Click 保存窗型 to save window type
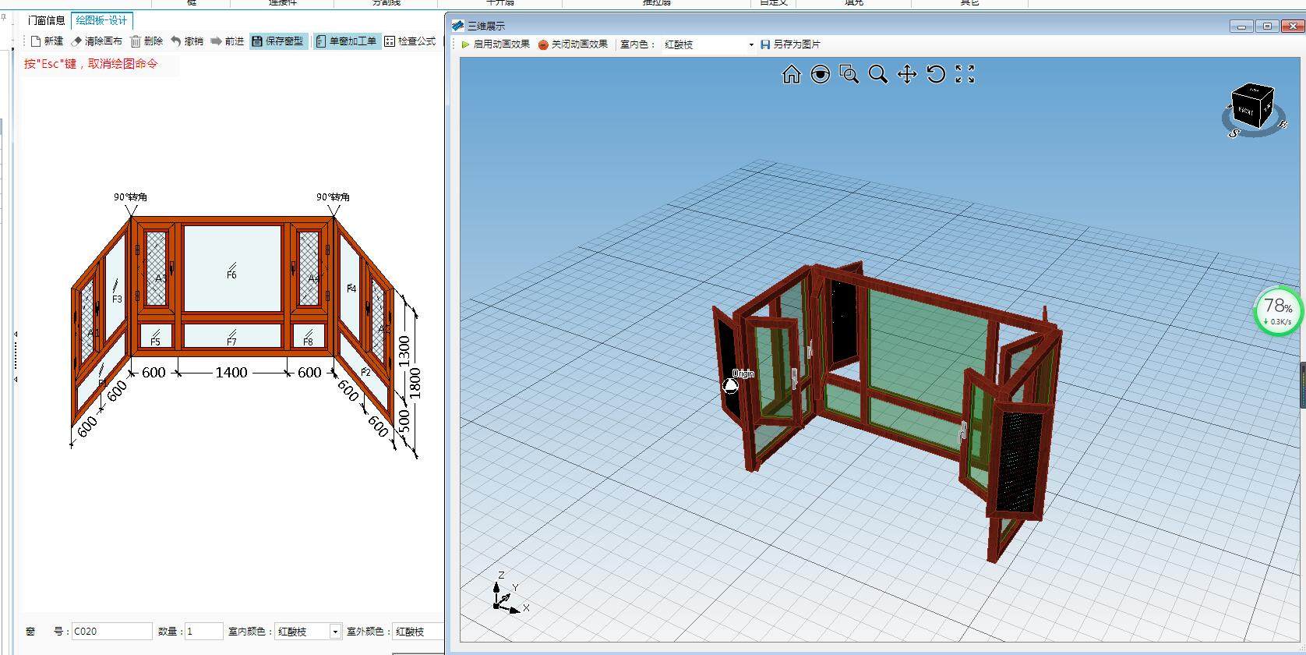 tap(278, 41)
